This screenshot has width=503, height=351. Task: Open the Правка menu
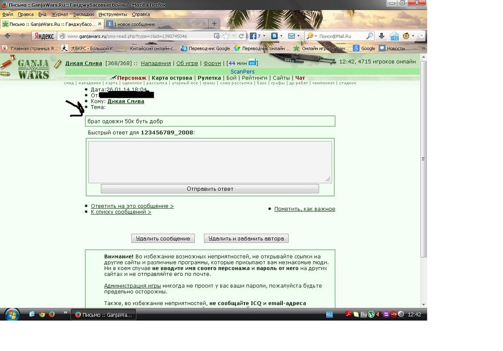pyautogui.click(x=25, y=14)
